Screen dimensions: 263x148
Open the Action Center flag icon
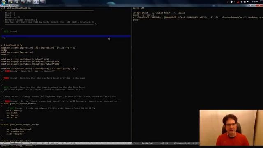[x=248, y=2]
